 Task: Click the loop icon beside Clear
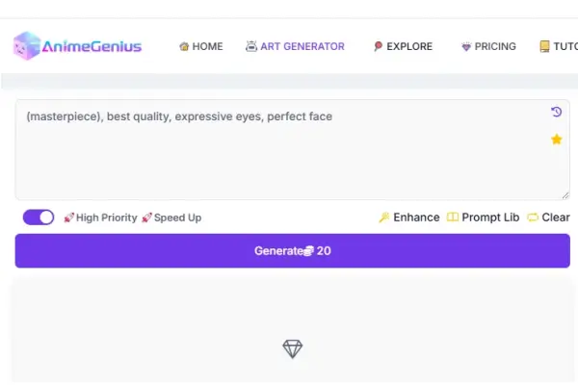[x=533, y=218]
